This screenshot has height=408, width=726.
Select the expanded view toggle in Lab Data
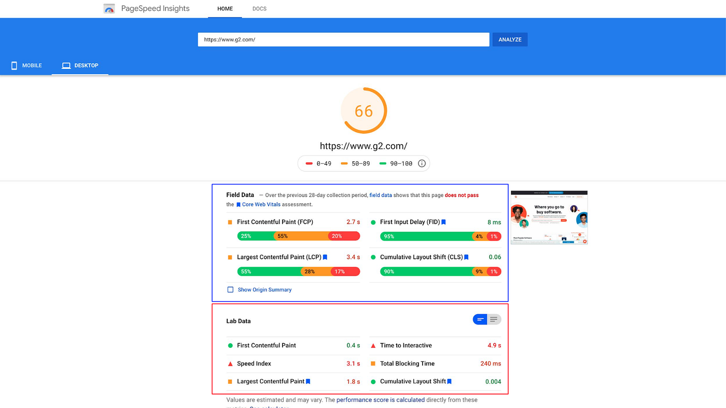pos(494,319)
